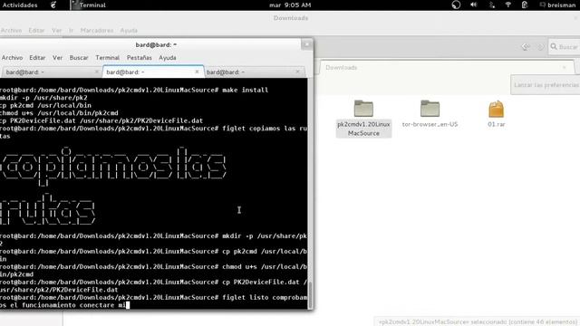Open Actividades overview
Image resolution: width=580 pixels, height=326 pixels.
[x=20, y=5]
